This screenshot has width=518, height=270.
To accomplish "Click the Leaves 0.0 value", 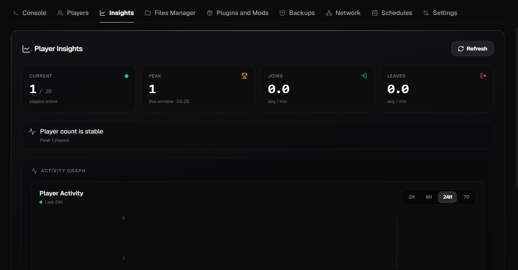I will tap(398, 89).
